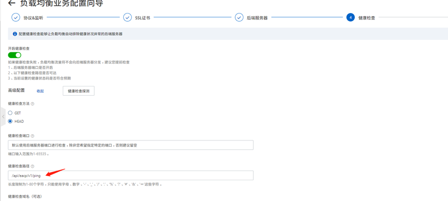Click the info icon in the blue notice banner
Image resolution: width=448 pixels, height=201 pixels.
point(15,34)
